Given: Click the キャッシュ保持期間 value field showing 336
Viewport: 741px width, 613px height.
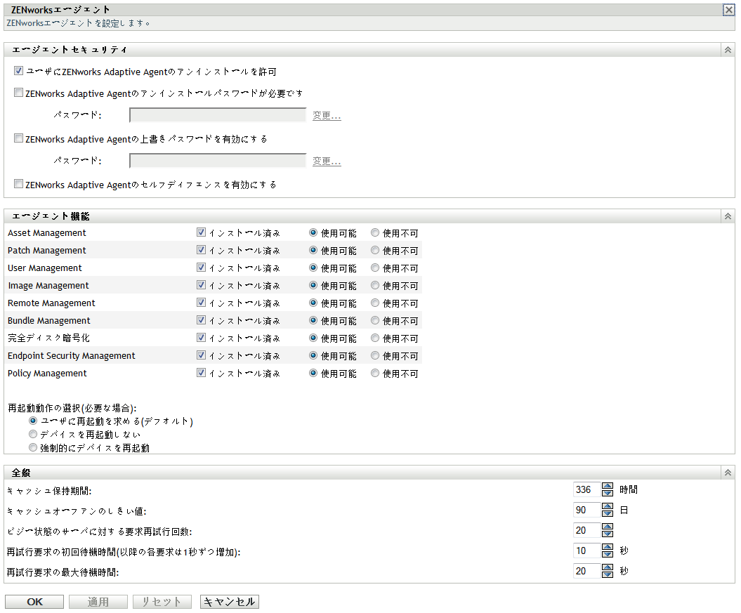Looking at the screenshot, I should pyautogui.click(x=587, y=489).
